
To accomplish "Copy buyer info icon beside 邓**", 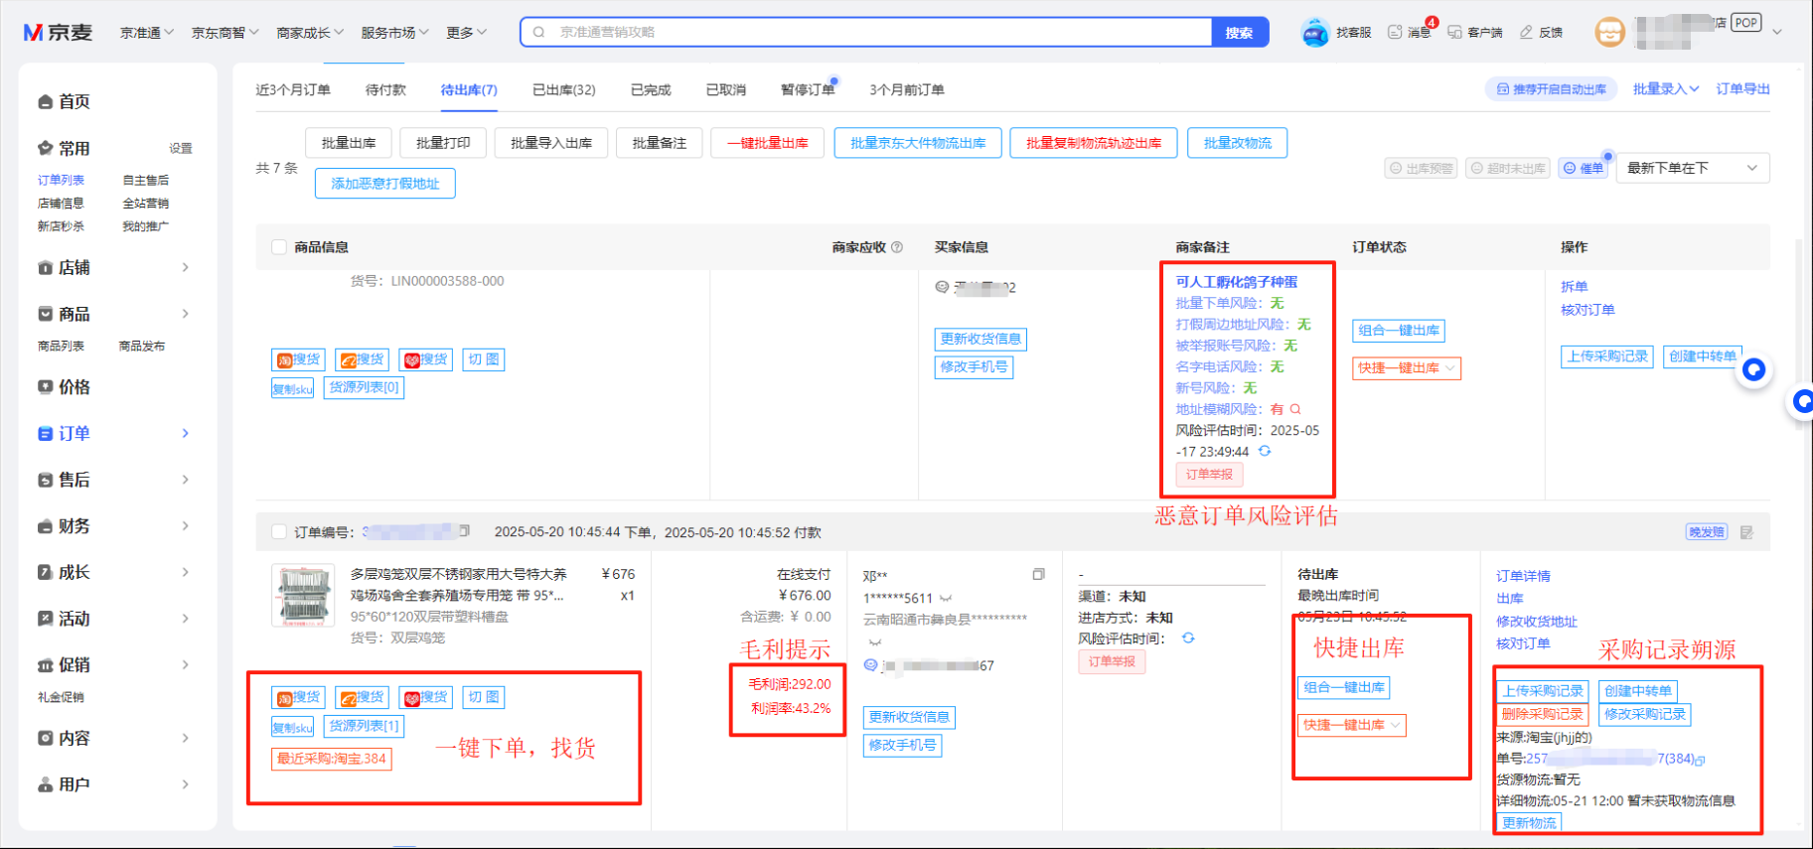I will click(1038, 574).
